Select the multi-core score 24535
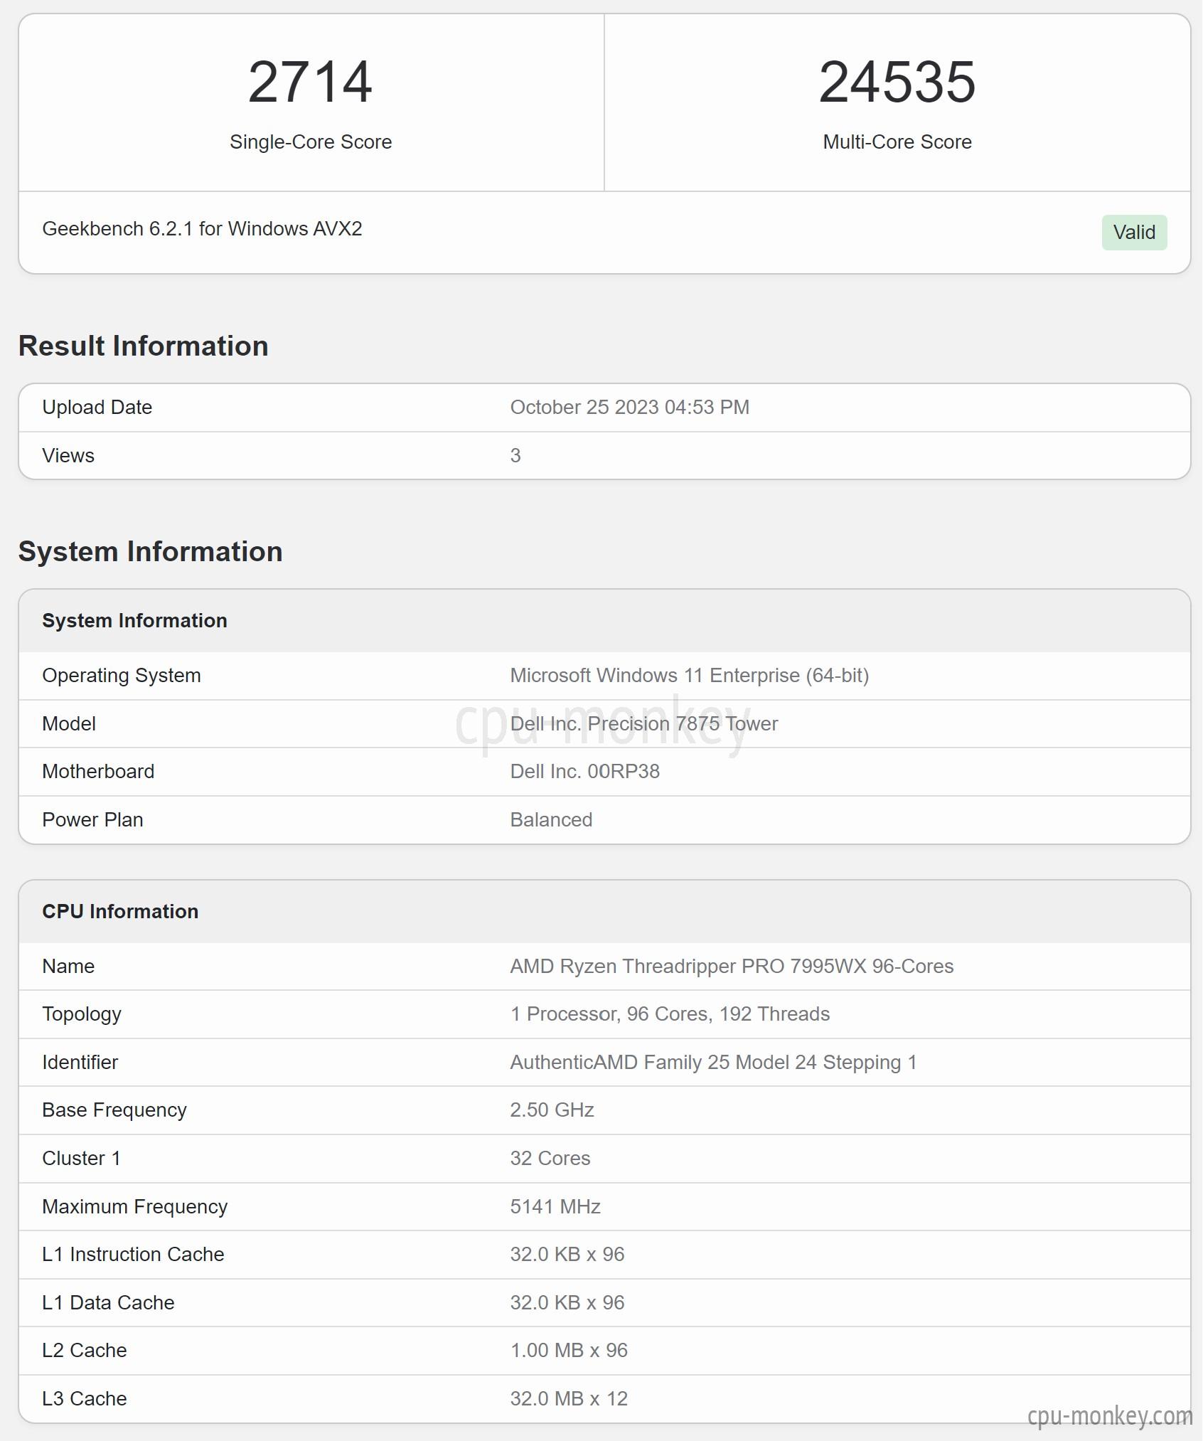Viewport: 1203px width, 1441px height. tap(897, 83)
